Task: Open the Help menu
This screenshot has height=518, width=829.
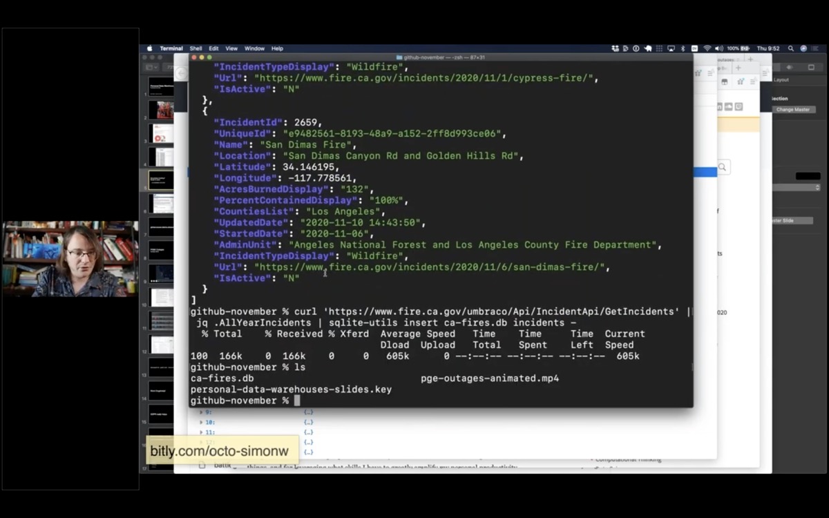Action: click(x=277, y=48)
